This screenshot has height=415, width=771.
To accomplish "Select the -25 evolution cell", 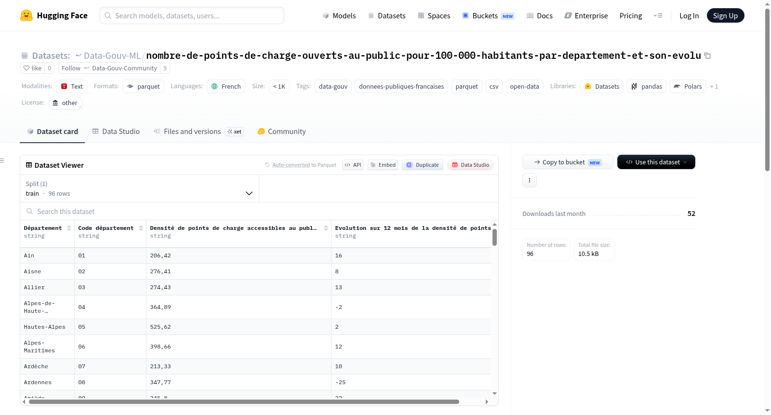I will tap(411, 382).
